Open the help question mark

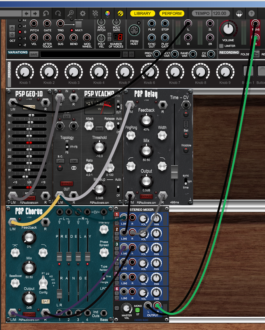[x=251, y=14]
